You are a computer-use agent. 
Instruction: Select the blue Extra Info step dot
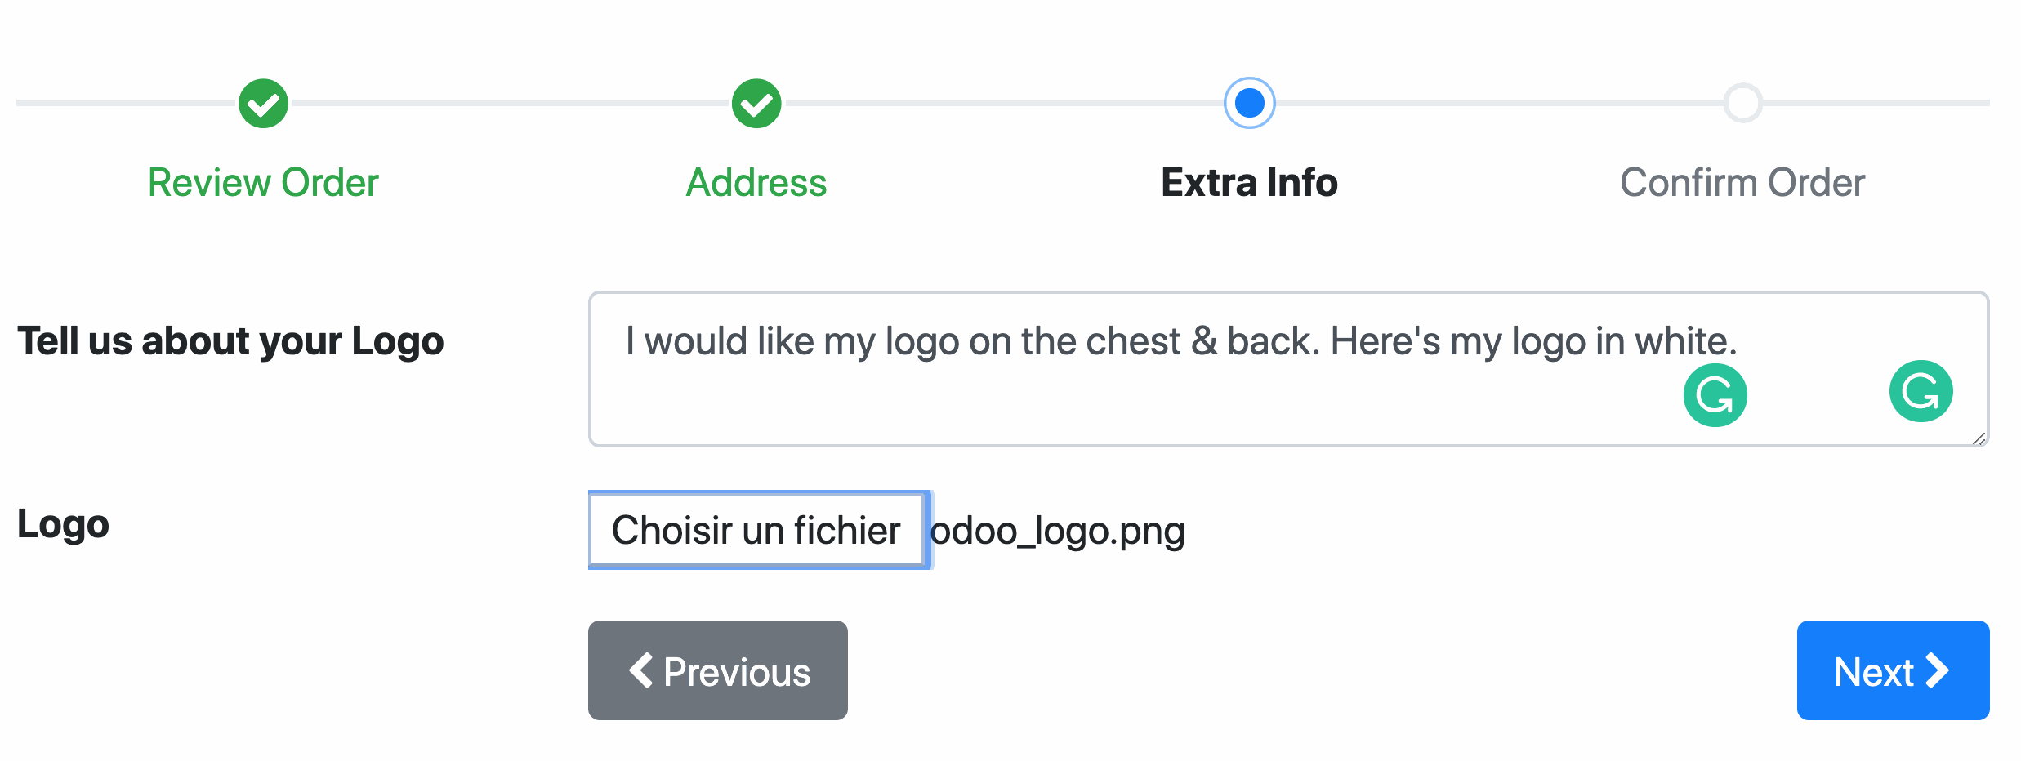pyautogui.click(x=1250, y=104)
